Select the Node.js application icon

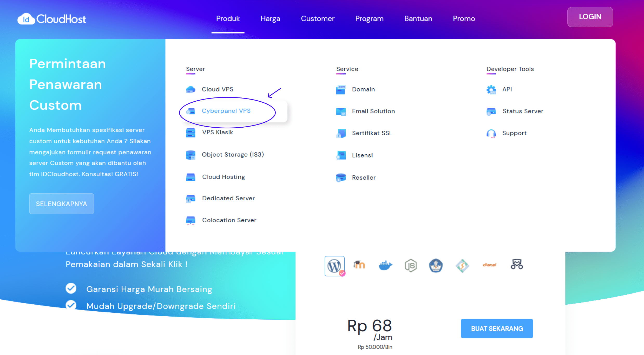(x=411, y=266)
